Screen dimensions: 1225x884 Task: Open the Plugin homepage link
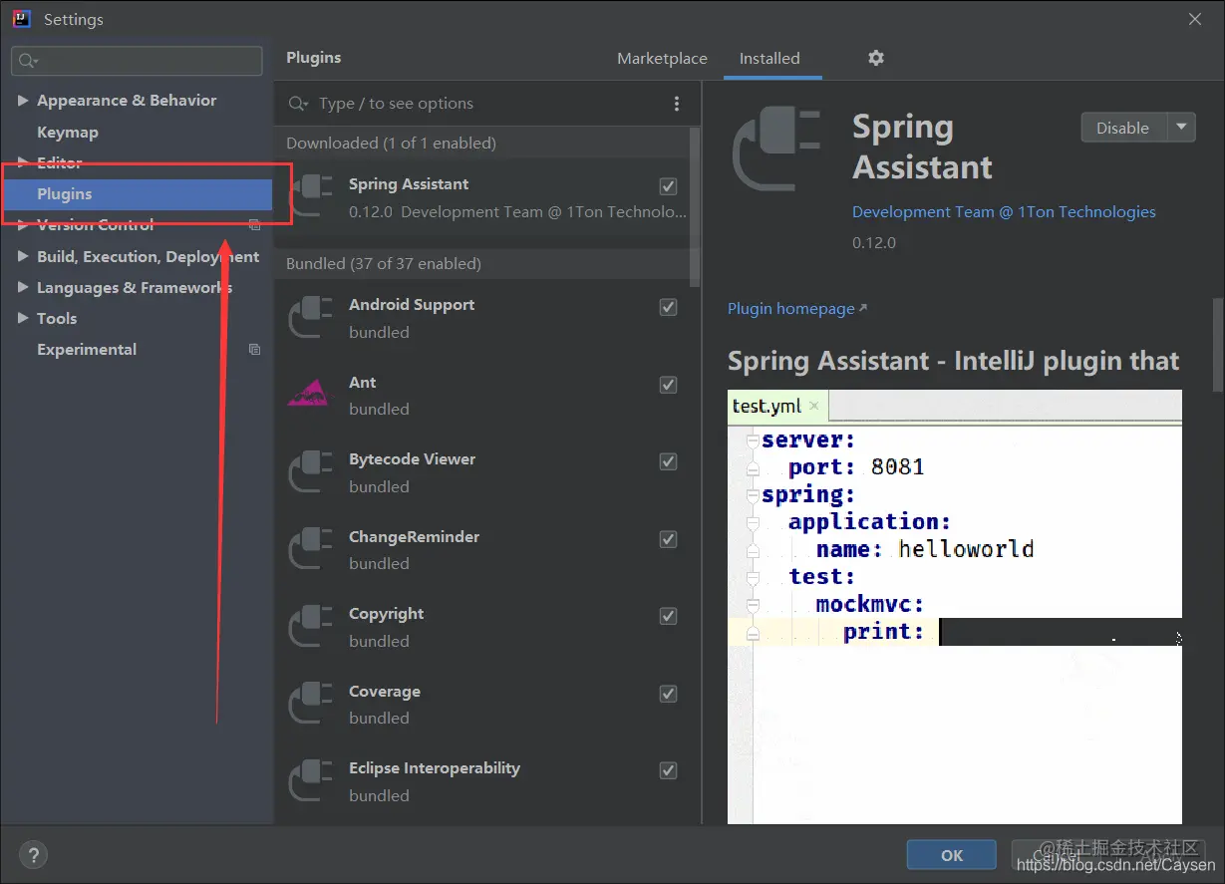point(796,309)
